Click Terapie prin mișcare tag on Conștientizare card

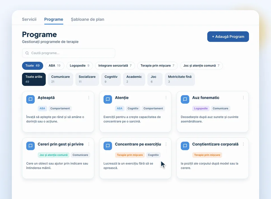pos(207,155)
